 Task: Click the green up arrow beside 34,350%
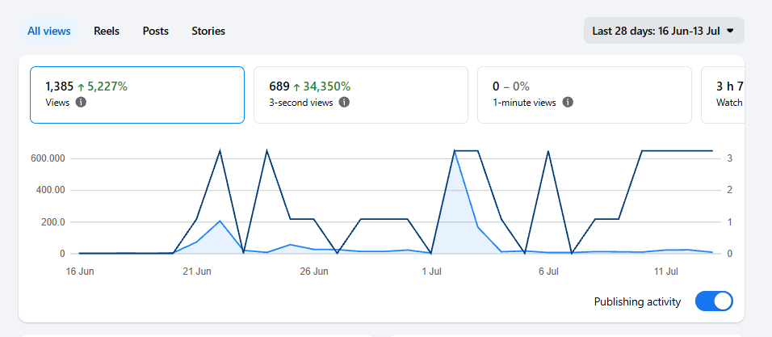296,87
